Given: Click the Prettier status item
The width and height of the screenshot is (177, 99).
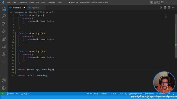Looking at the screenshot, I should (x=161, y=94).
